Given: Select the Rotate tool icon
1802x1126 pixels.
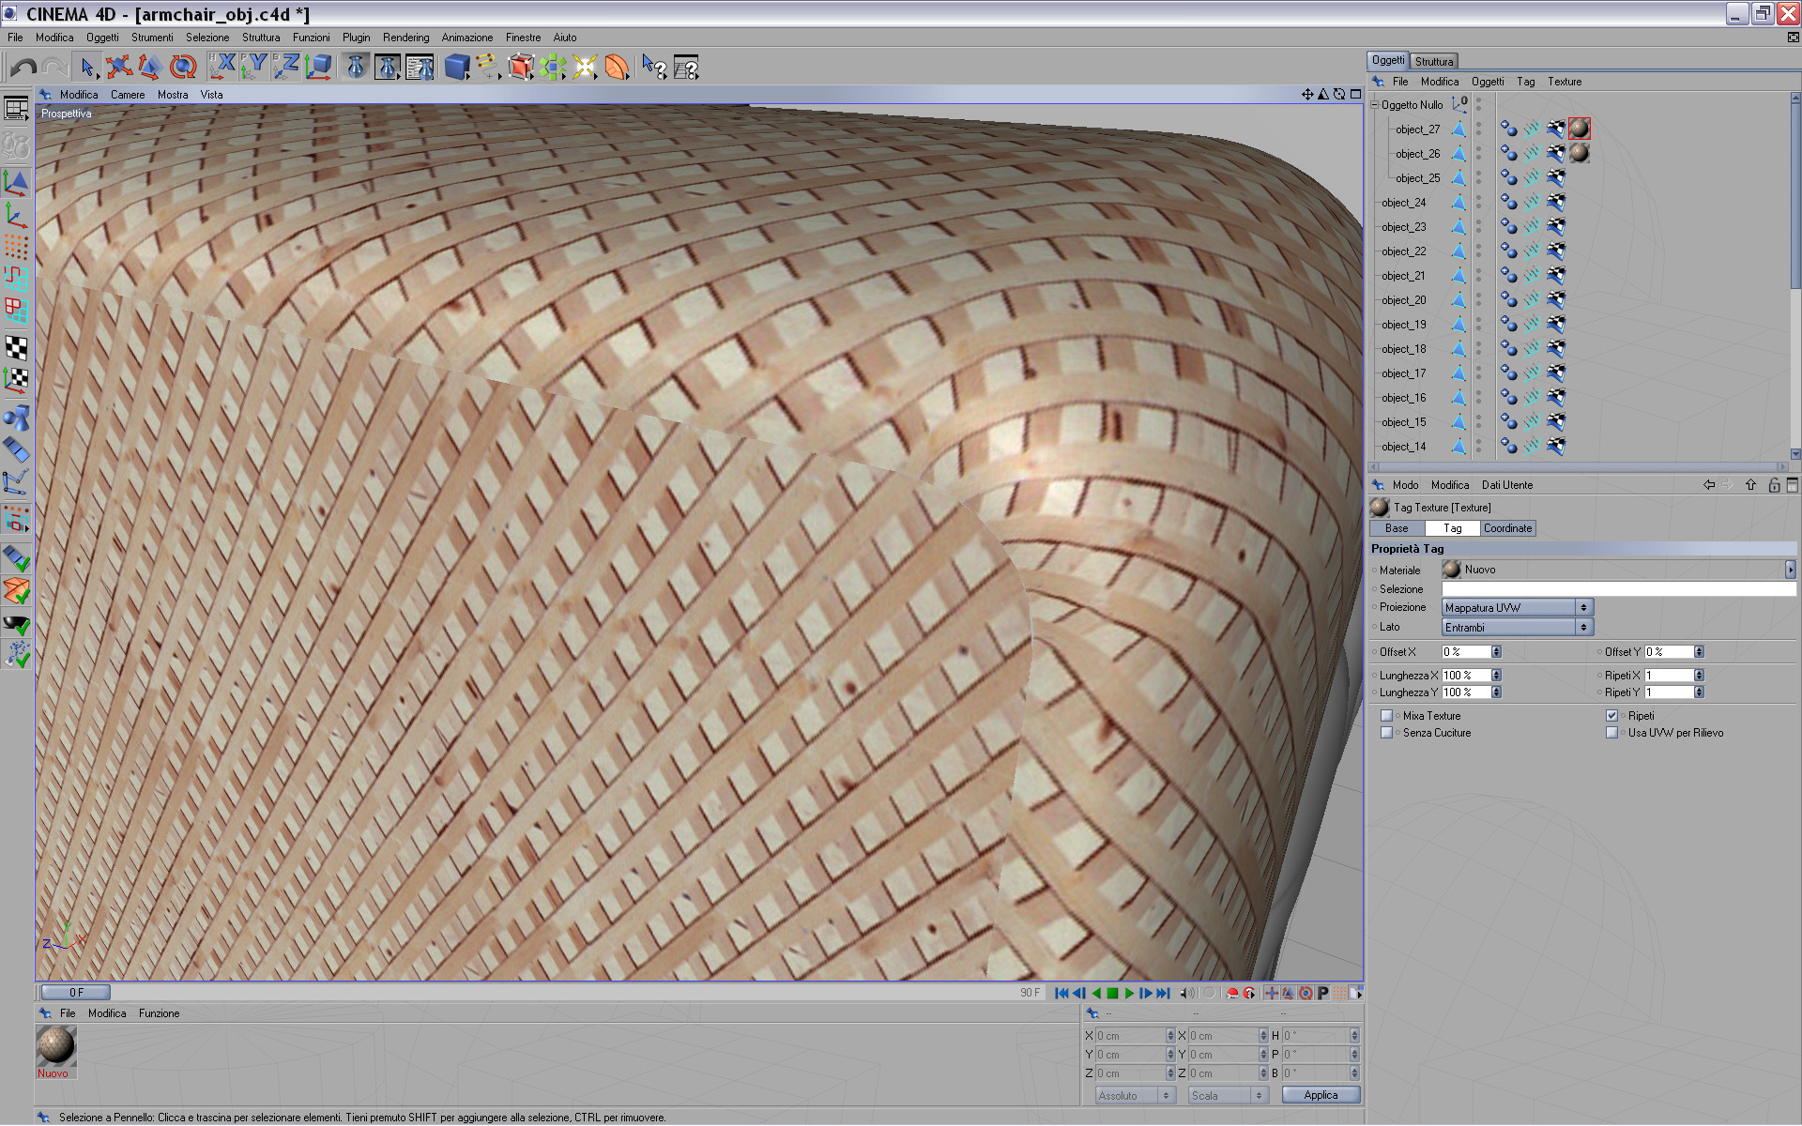Looking at the screenshot, I should pyautogui.click(x=183, y=68).
